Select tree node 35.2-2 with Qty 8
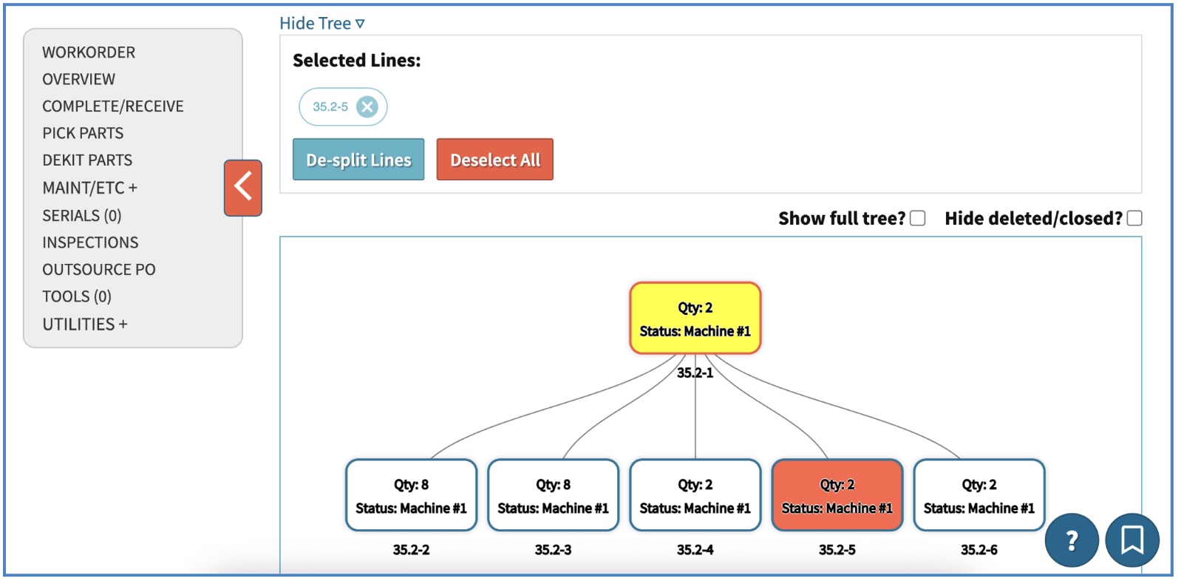Screen dimensions: 1178x581 [x=411, y=495]
